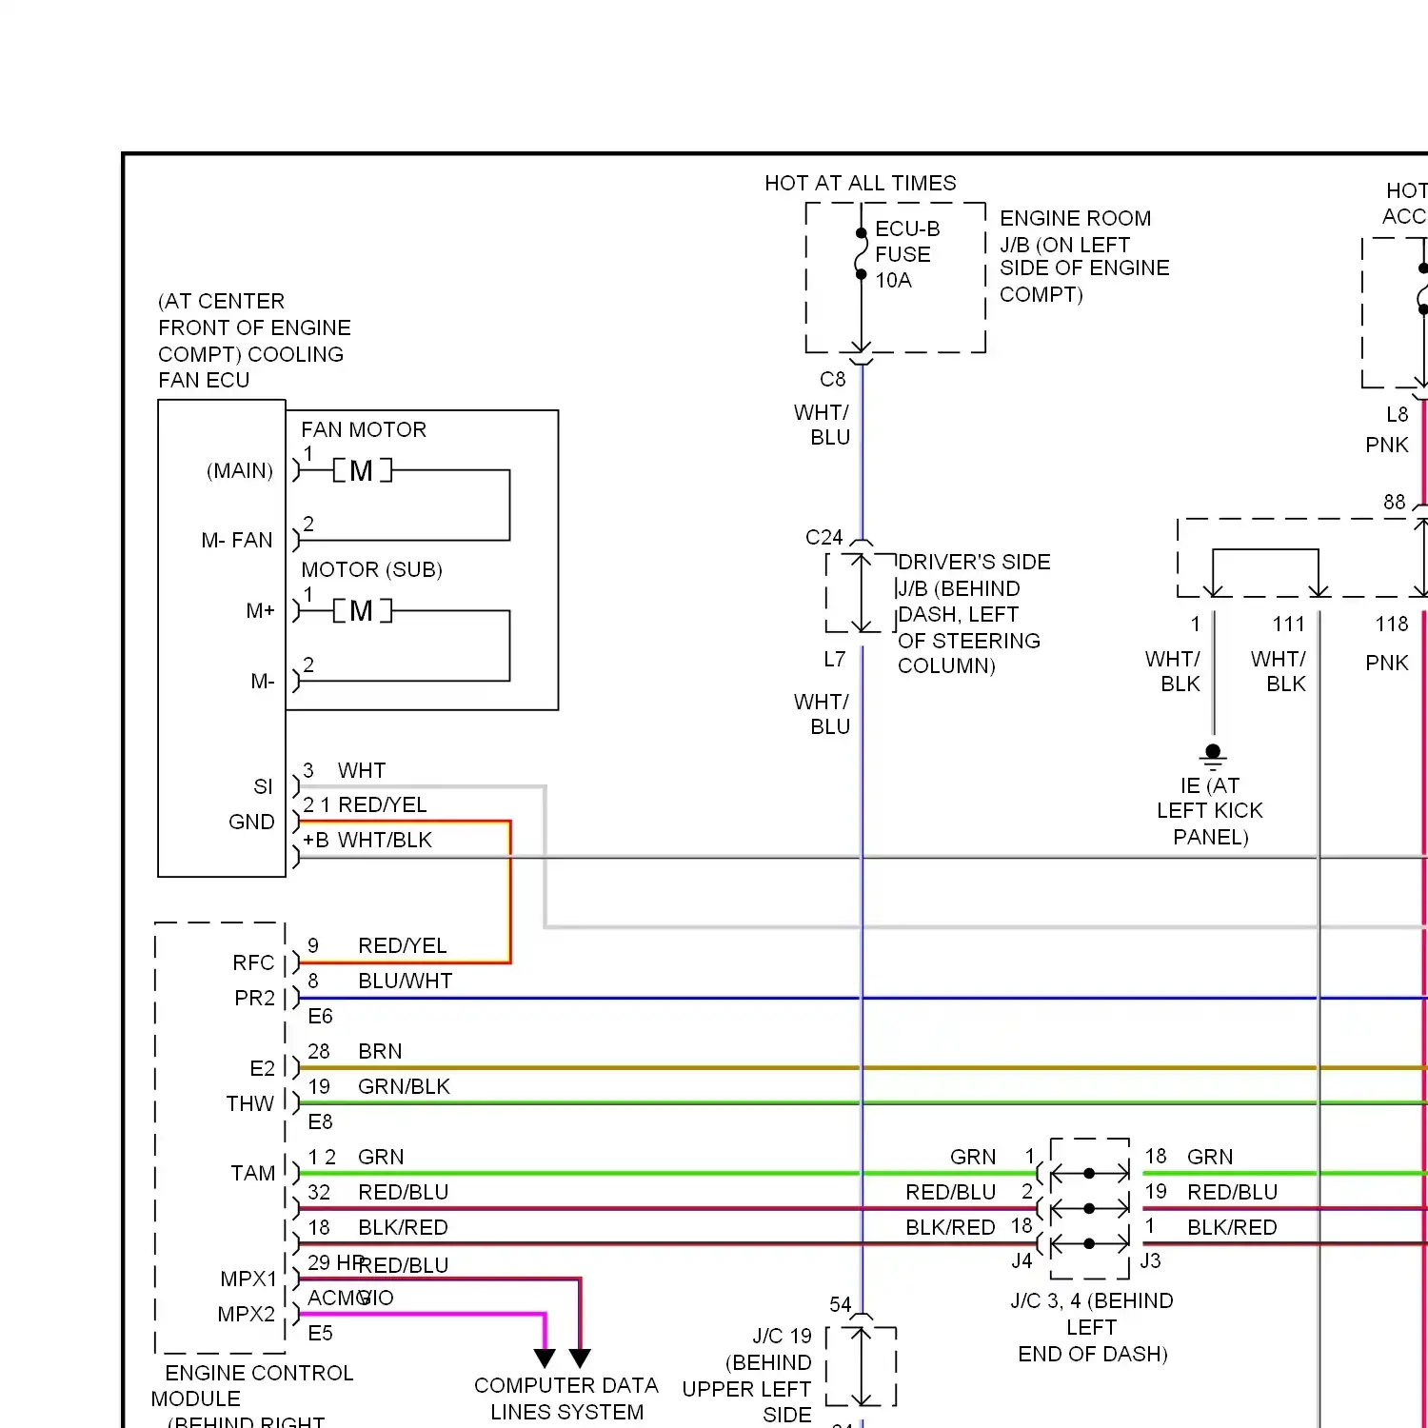Click the "J3" connector label
This screenshot has height=1428, width=1428.
click(x=1150, y=1260)
